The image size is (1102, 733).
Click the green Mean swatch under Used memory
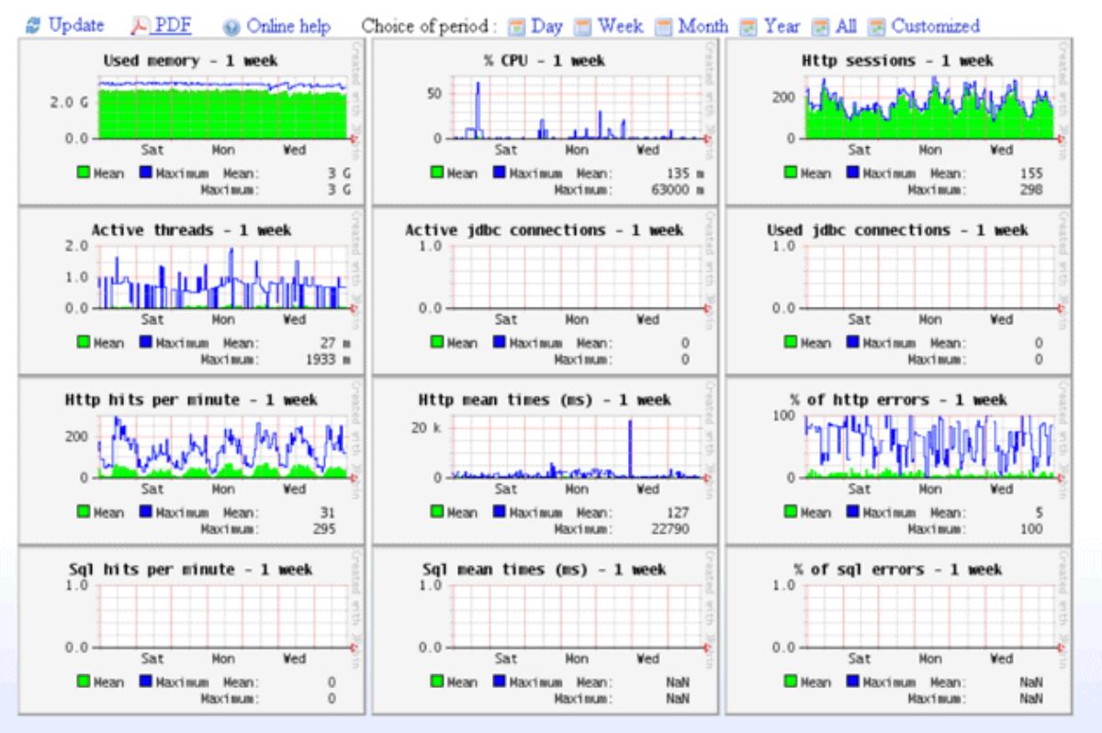(x=84, y=173)
